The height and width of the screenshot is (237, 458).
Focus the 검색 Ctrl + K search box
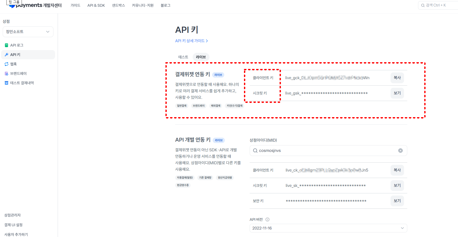pyautogui.click(x=438, y=5)
